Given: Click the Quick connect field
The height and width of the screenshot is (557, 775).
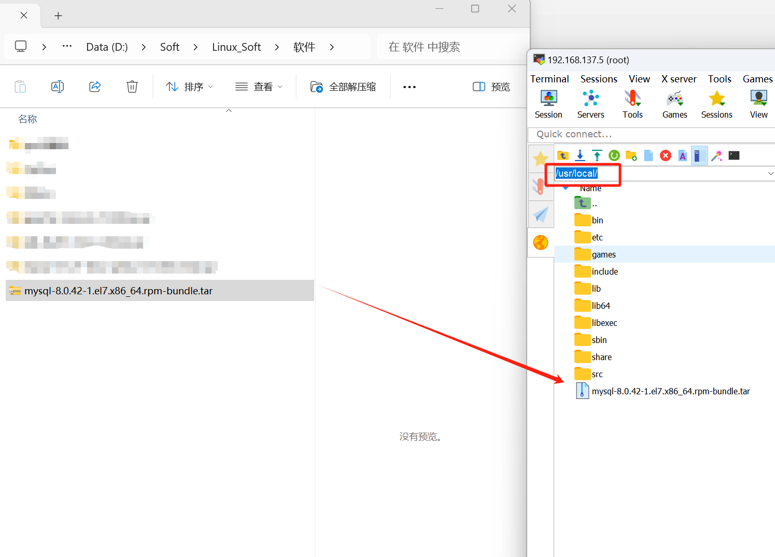Looking at the screenshot, I should coord(652,134).
